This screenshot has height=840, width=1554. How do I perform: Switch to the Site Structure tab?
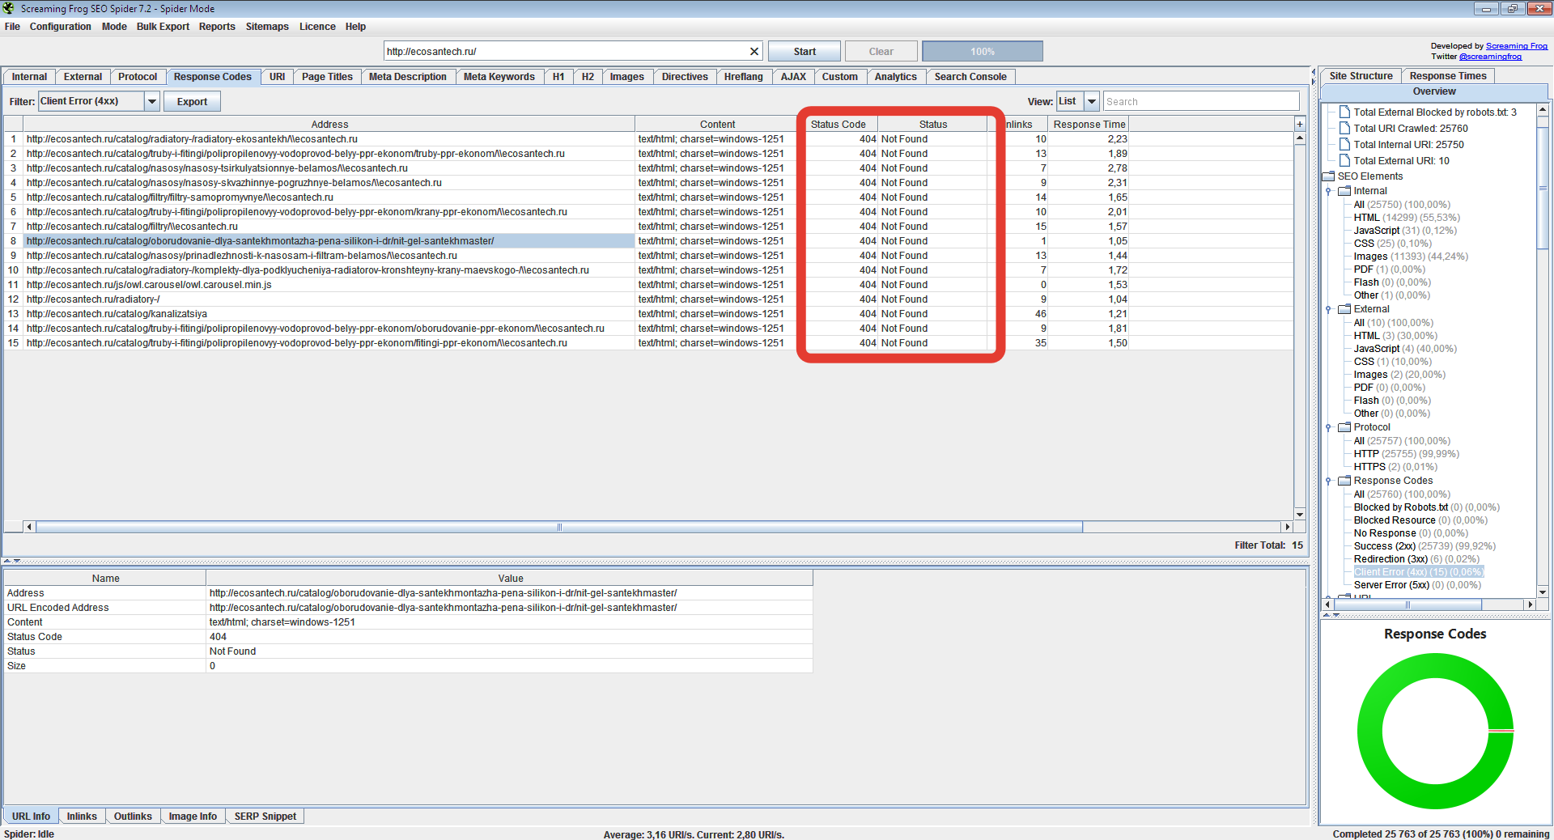click(x=1361, y=76)
